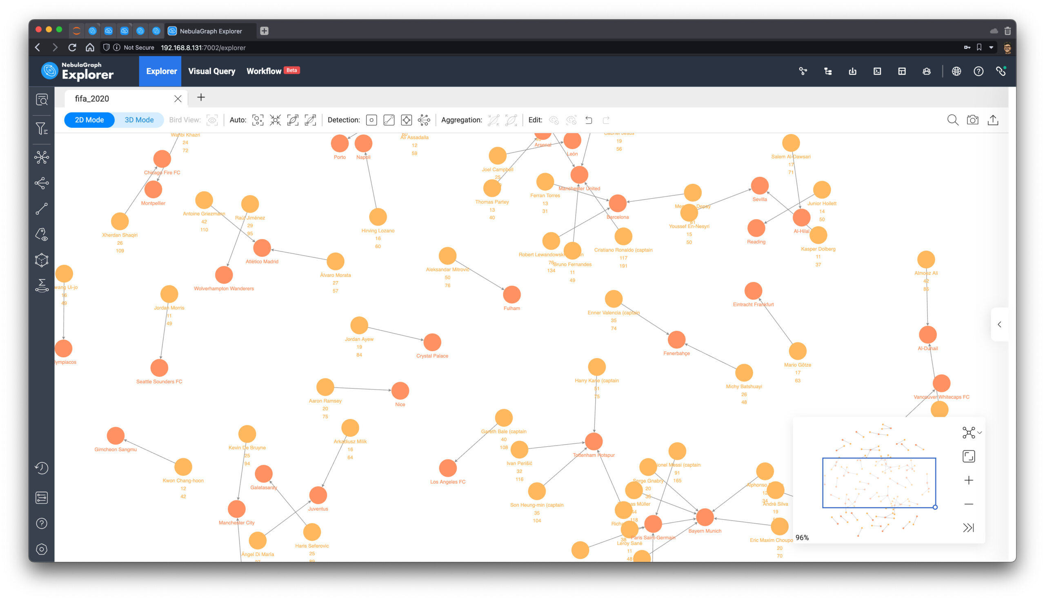The height and width of the screenshot is (600, 1045).
Task: Toggle Bird View eye icon
Action: (212, 120)
